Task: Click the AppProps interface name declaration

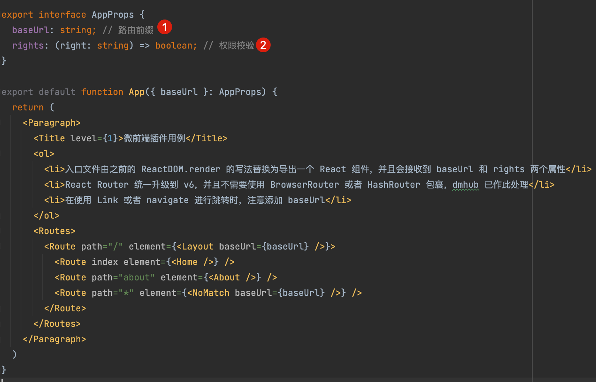Action: 113,15
